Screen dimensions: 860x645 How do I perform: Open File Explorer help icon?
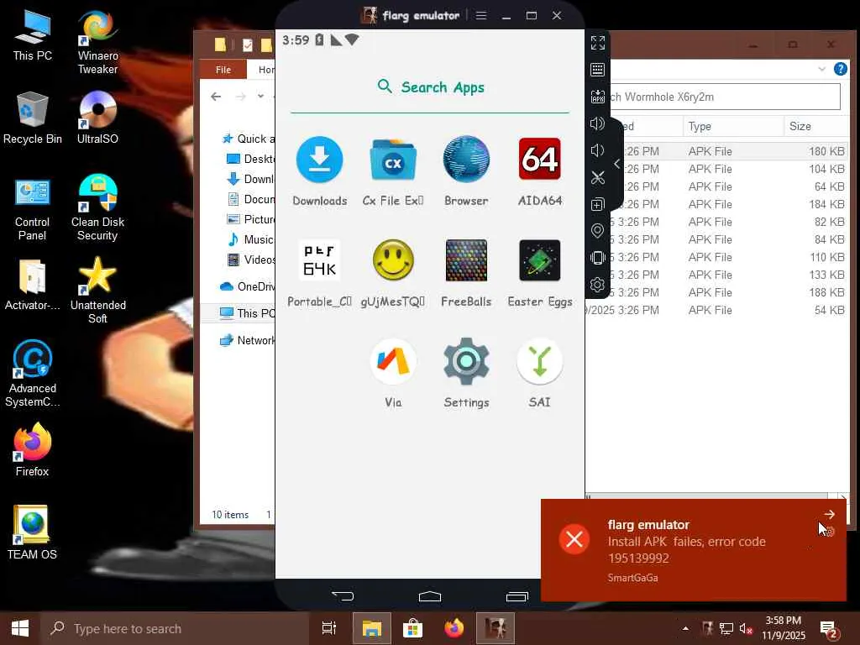click(x=840, y=69)
